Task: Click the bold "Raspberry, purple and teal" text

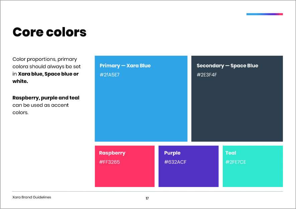Action: (x=46, y=98)
